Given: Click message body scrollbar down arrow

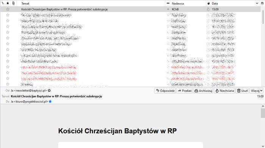Looking at the screenshot, I should [263, 146].
